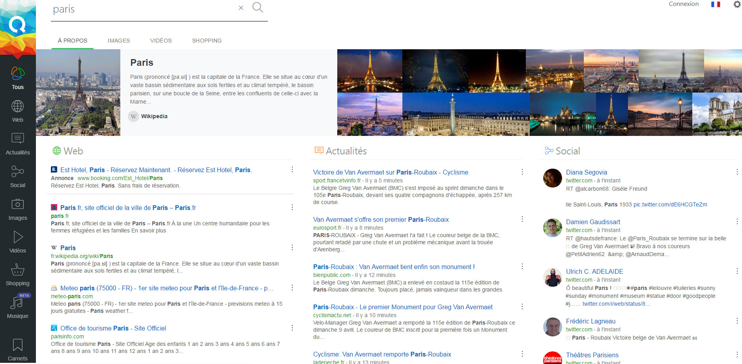742x364 pixels.
Task: Open first Eiffel Tower night thumbnail
Action: [370, 71]
